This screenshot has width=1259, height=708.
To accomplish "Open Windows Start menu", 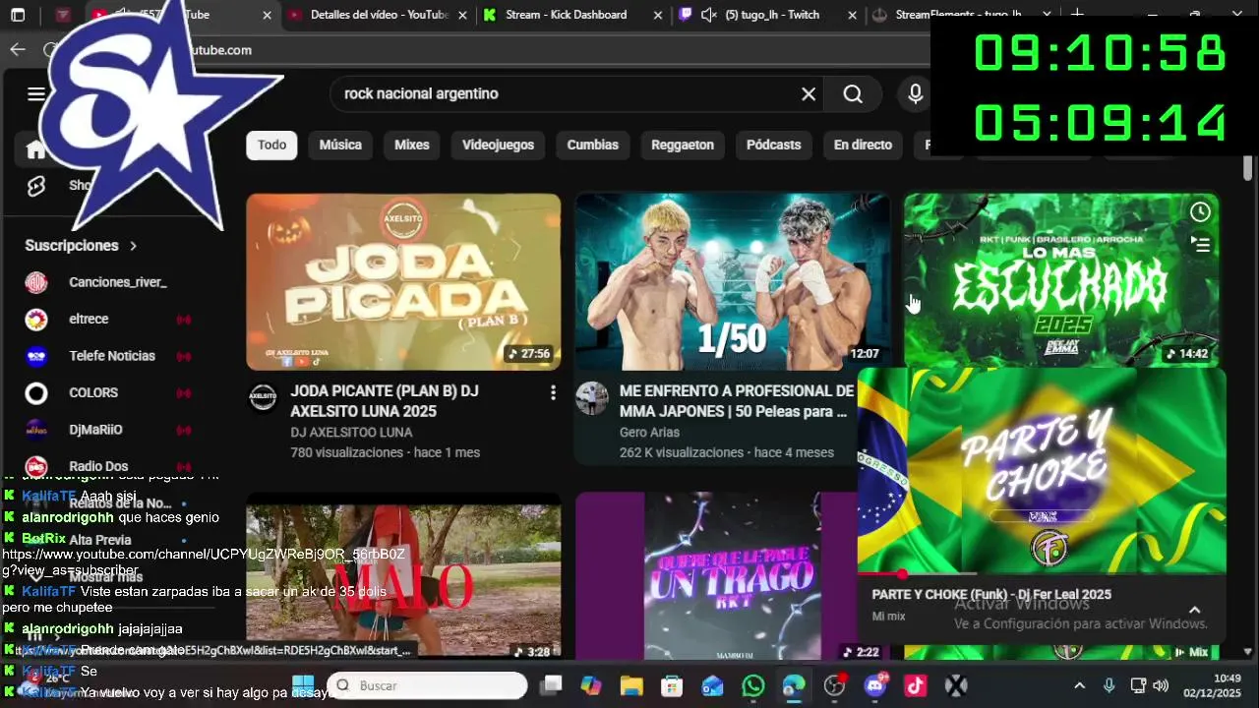I will click(x=303, y=685).
